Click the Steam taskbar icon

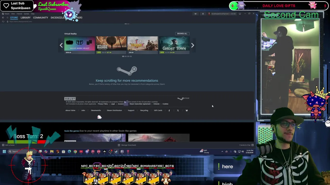point(116,152)
